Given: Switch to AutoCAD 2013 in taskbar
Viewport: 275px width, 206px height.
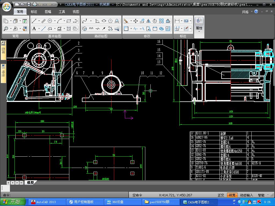Looking at the screenshot, I should point(46,202).
